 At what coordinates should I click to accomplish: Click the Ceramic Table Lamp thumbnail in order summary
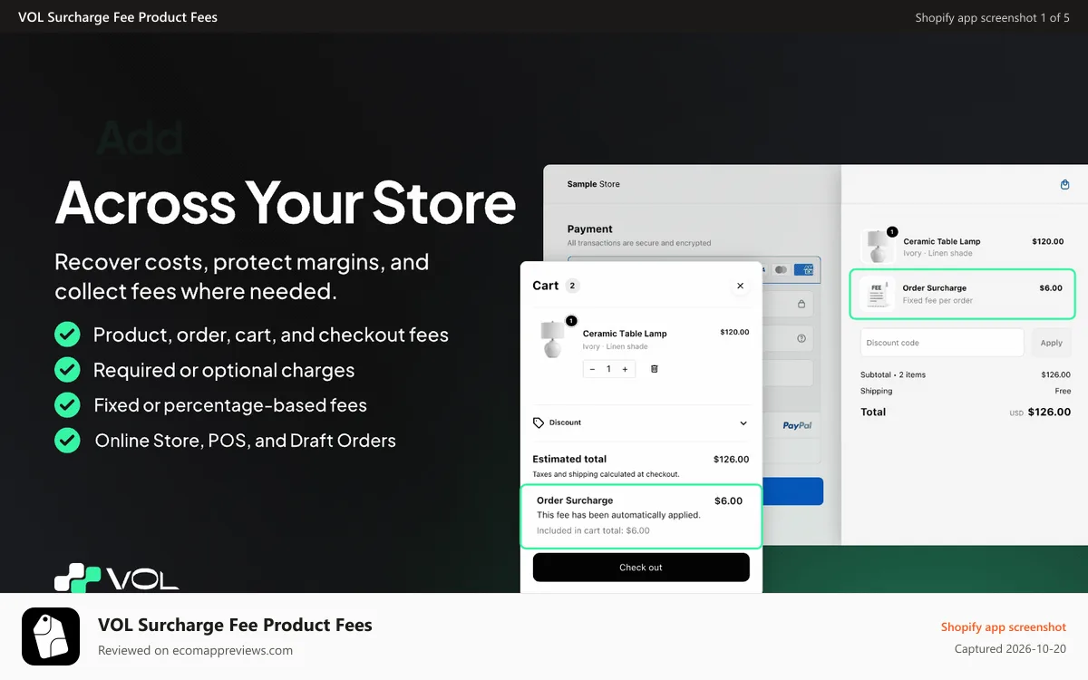[x=878, y=247]
